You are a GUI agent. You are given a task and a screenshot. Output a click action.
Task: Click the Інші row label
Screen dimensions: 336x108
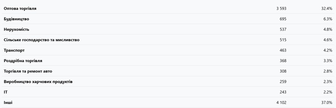[x=8, y=103]
